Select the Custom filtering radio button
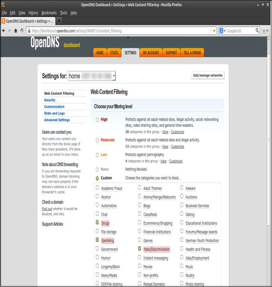272x287 pixels. point(97,178)
